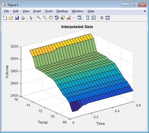149x133 pixels.
Task: Click the Link Plot icon
Action: coord(80,18)
